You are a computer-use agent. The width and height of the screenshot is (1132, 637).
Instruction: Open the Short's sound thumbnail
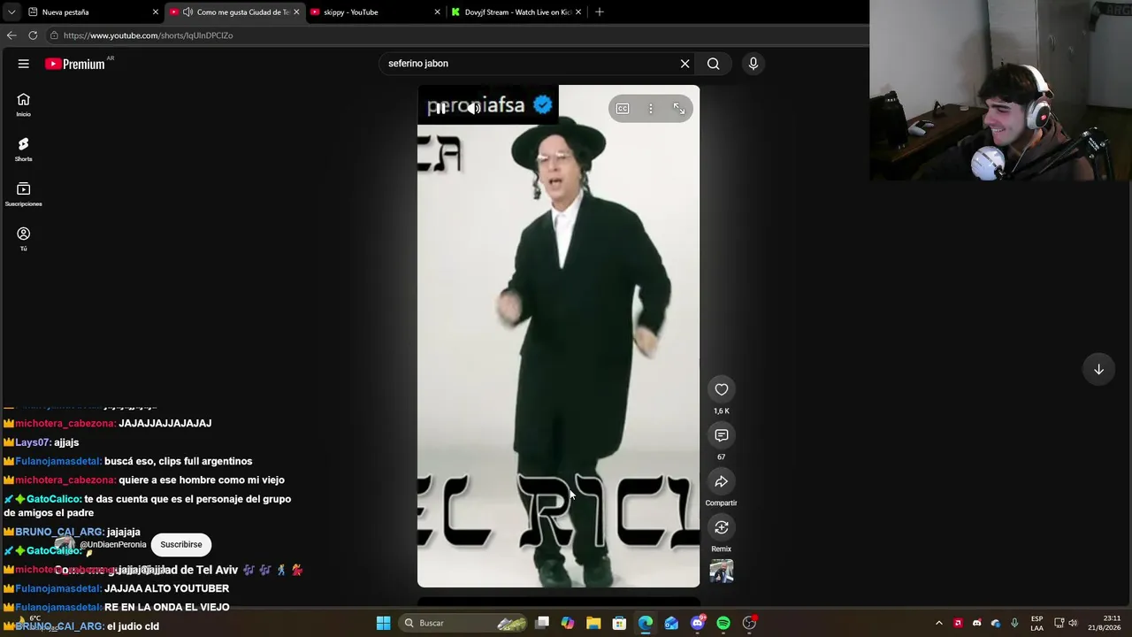pos(722,572)
